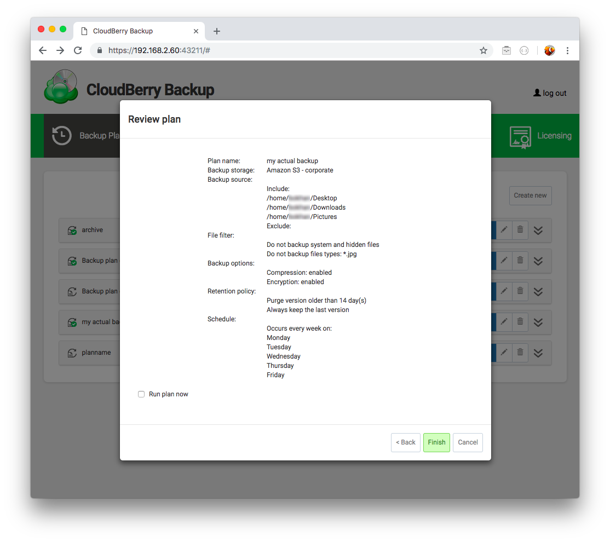This screenshot has height=542, width=610.
Task: Click the 'Amazon S3 - corporate' storage value
Action: click(x=300, y=170)
